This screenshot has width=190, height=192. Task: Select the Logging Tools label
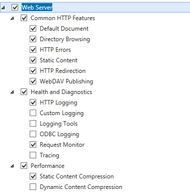pos(59,124)
